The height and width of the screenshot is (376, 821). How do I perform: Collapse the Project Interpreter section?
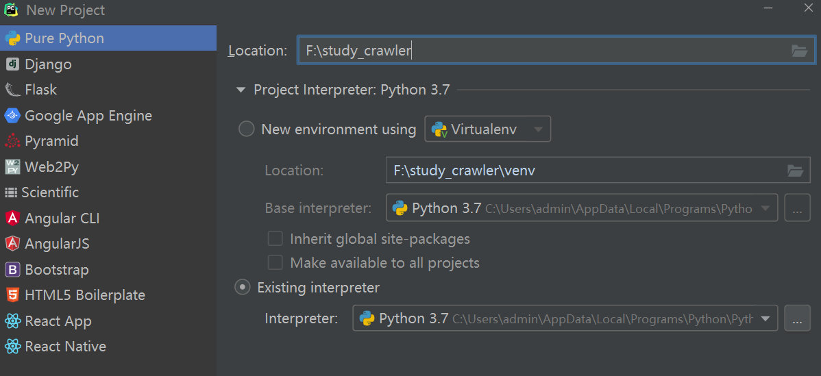pos(241,90)
